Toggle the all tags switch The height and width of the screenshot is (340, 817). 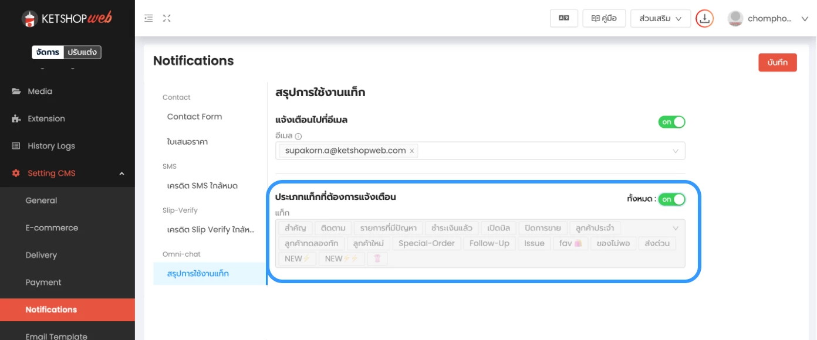[671, 199]
